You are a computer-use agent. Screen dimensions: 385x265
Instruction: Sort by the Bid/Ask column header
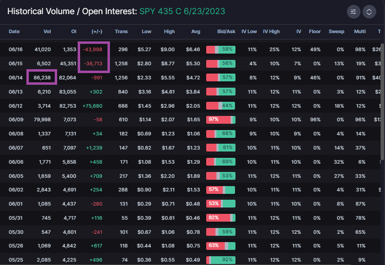[226, 32]
